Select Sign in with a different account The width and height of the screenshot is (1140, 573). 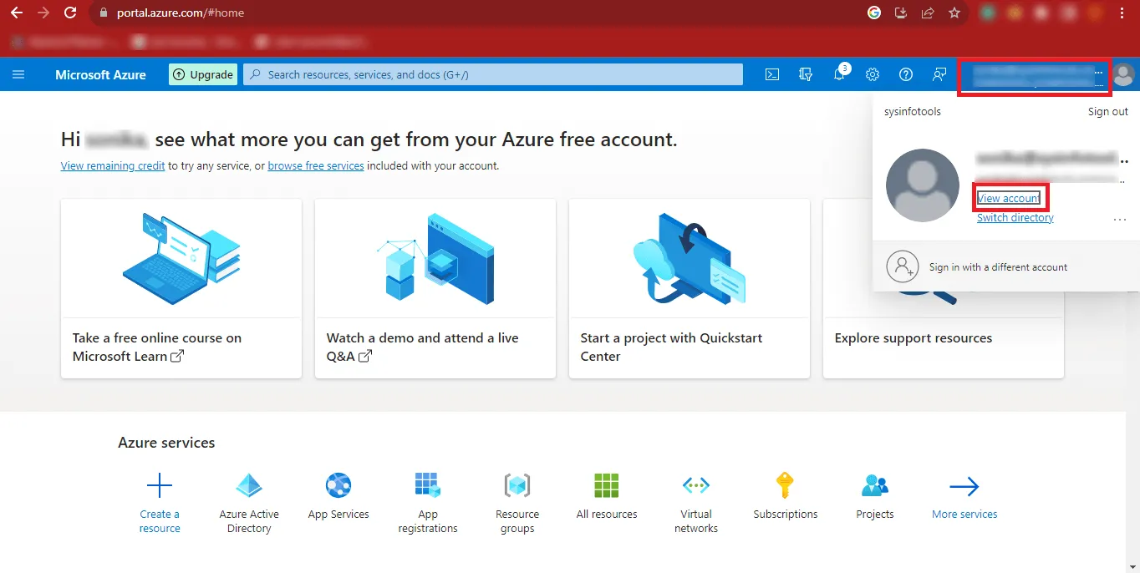(998, 267)
